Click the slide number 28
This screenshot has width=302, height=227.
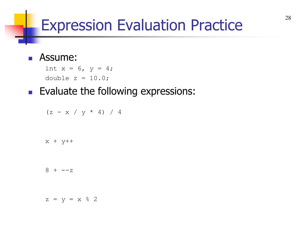(x=288, y=18)
